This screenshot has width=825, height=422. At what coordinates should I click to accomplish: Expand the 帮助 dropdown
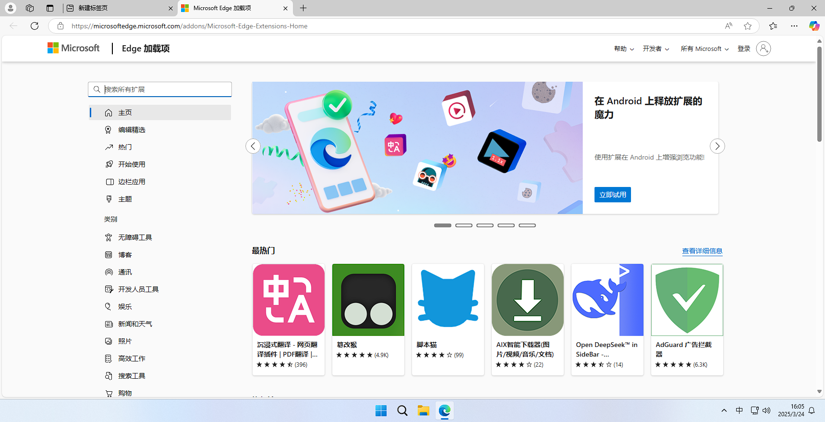(624, 49)
